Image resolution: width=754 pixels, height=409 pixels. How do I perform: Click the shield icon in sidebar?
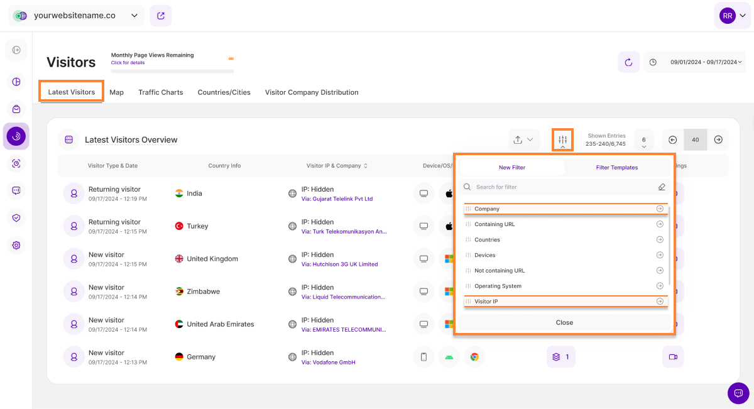point(16,218)
